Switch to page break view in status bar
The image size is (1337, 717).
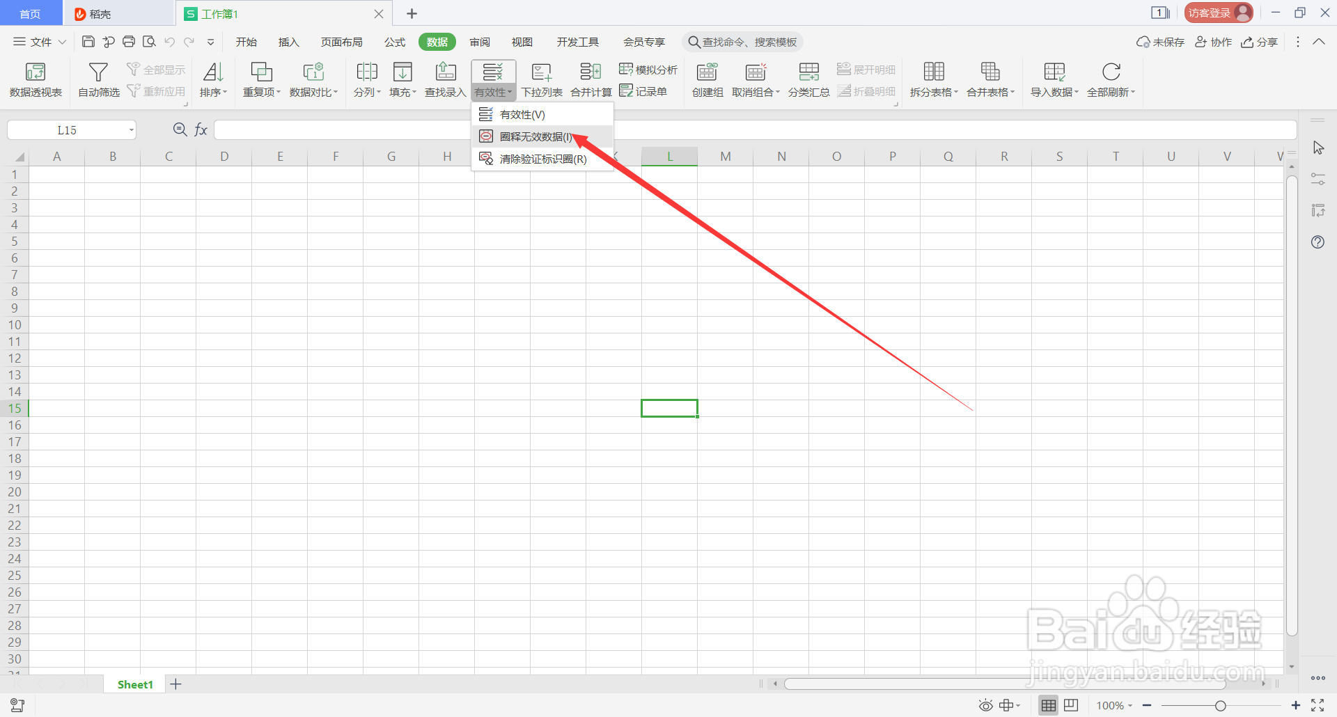coord(1071,705)
